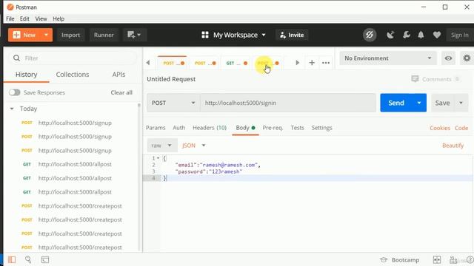474x266 pixels.
Task: Open the Pre-req. tab
Action: point(273,128)
